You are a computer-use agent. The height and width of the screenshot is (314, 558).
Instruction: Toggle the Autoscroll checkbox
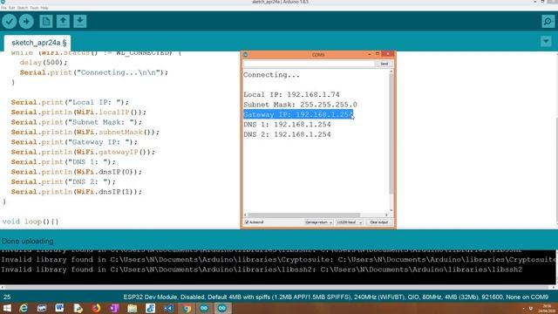[247, 222]
